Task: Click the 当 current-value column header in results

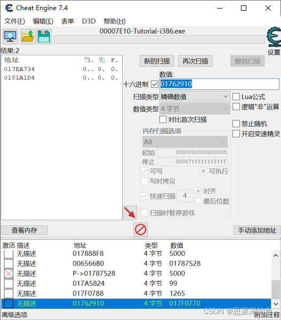Action: (88, 60)
